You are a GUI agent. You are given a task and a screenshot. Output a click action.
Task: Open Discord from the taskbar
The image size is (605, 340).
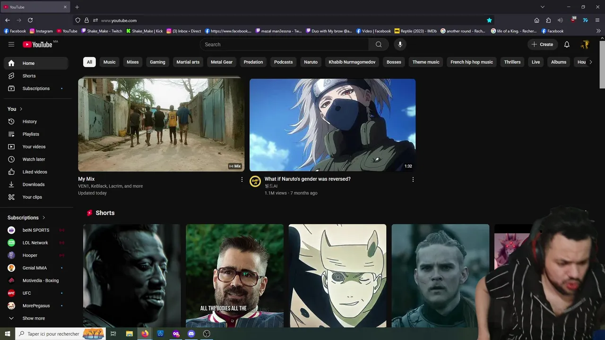click(x=191, y=334)
